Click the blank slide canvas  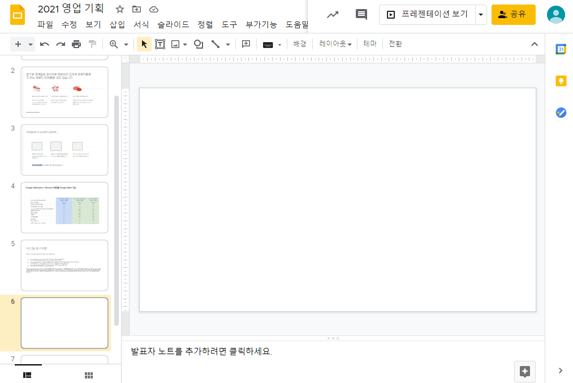click(x=338, y=200)
